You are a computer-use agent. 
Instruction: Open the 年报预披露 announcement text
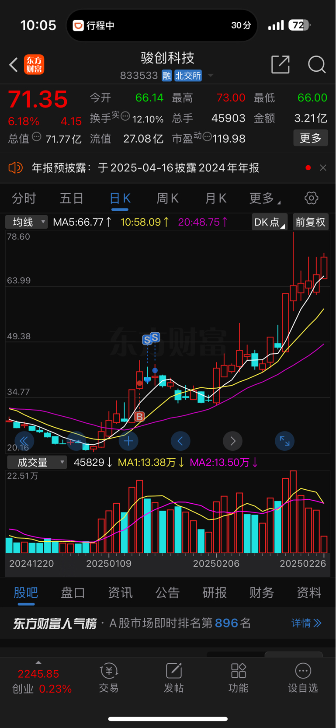coord(145,168)
